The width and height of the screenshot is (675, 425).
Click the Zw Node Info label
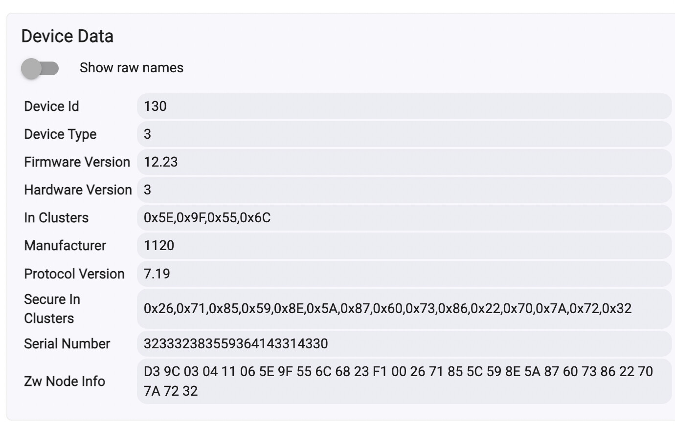[x=65, y=381]
